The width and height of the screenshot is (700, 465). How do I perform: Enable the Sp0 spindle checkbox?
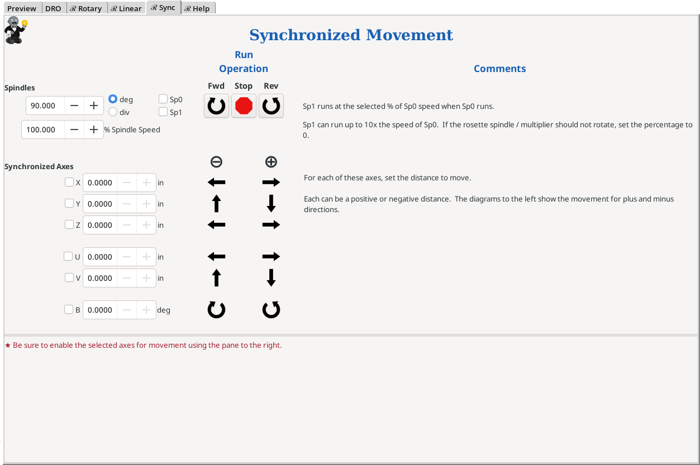pos(163,99)
